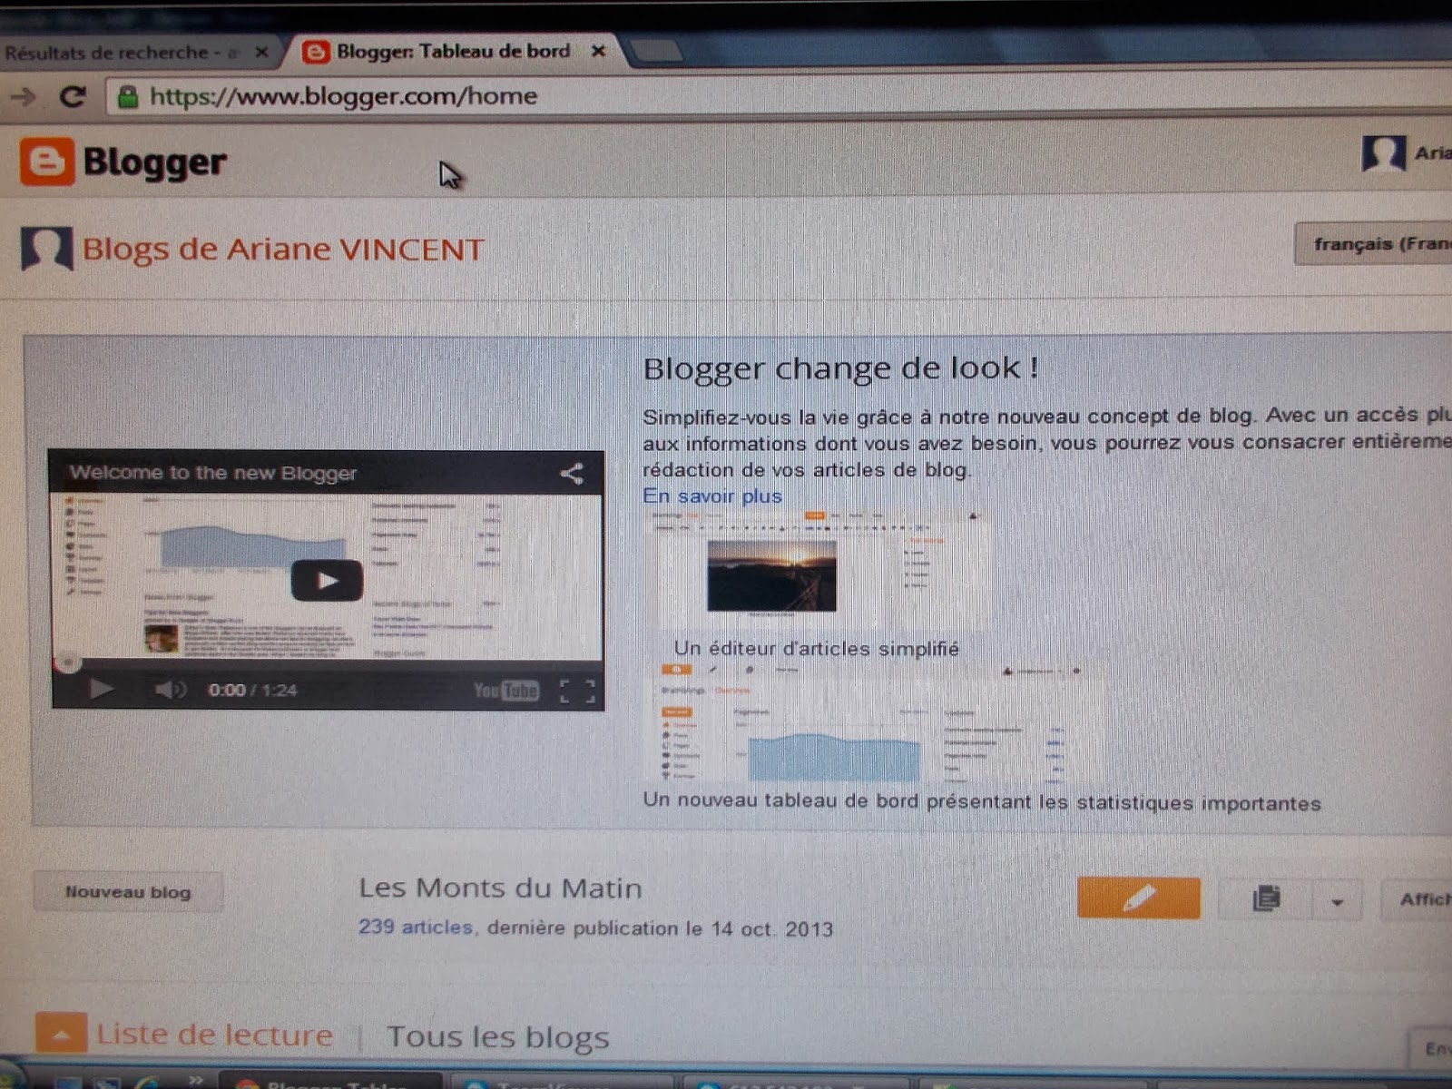The image size is (1452, 1089).
Task: Mute the video with the speaker icon
Action: [169, 690]
